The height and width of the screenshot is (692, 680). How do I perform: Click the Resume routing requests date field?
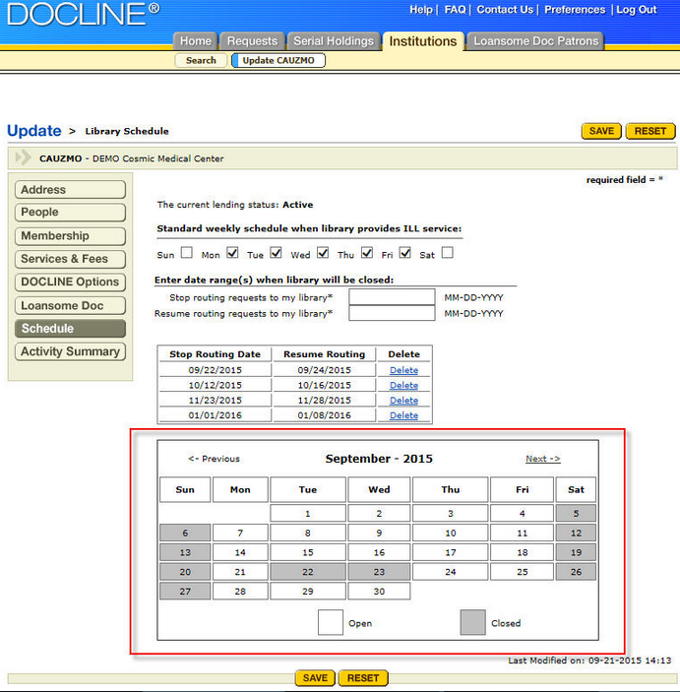[392, 313]
